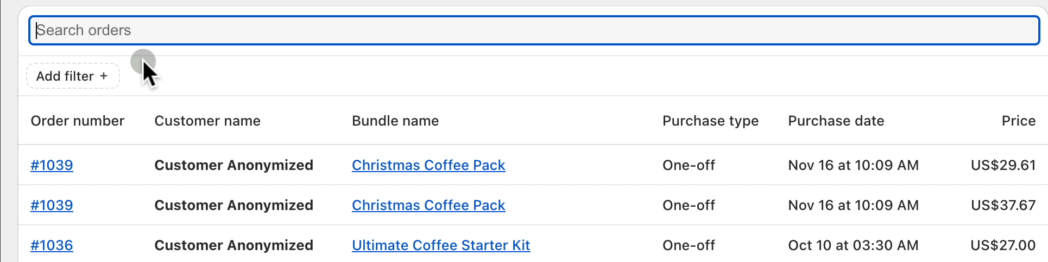Open Christmas Coffee Pack link in US$37.67 row
This screenshot has width=1048, height=262.
pyautogui.click(x=428, y=205)
